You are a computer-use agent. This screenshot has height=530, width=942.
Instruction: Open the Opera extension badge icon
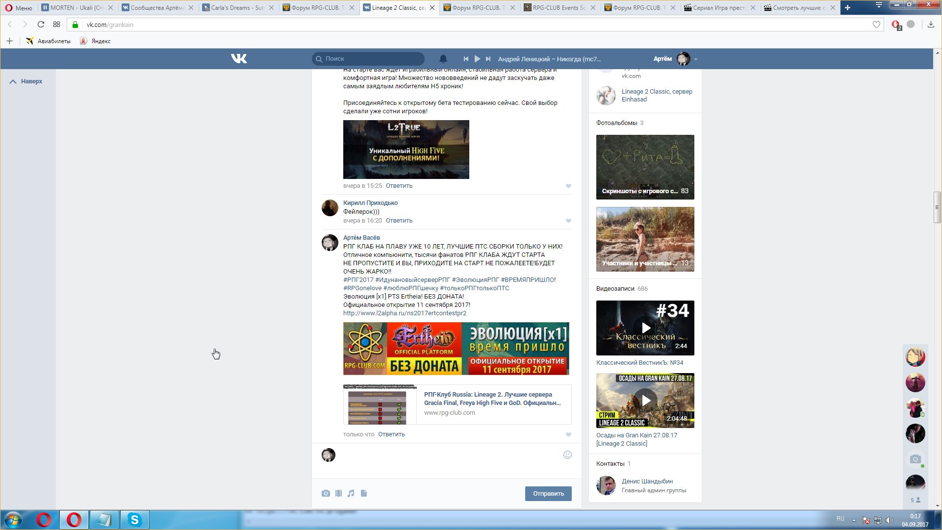(896, 25)
